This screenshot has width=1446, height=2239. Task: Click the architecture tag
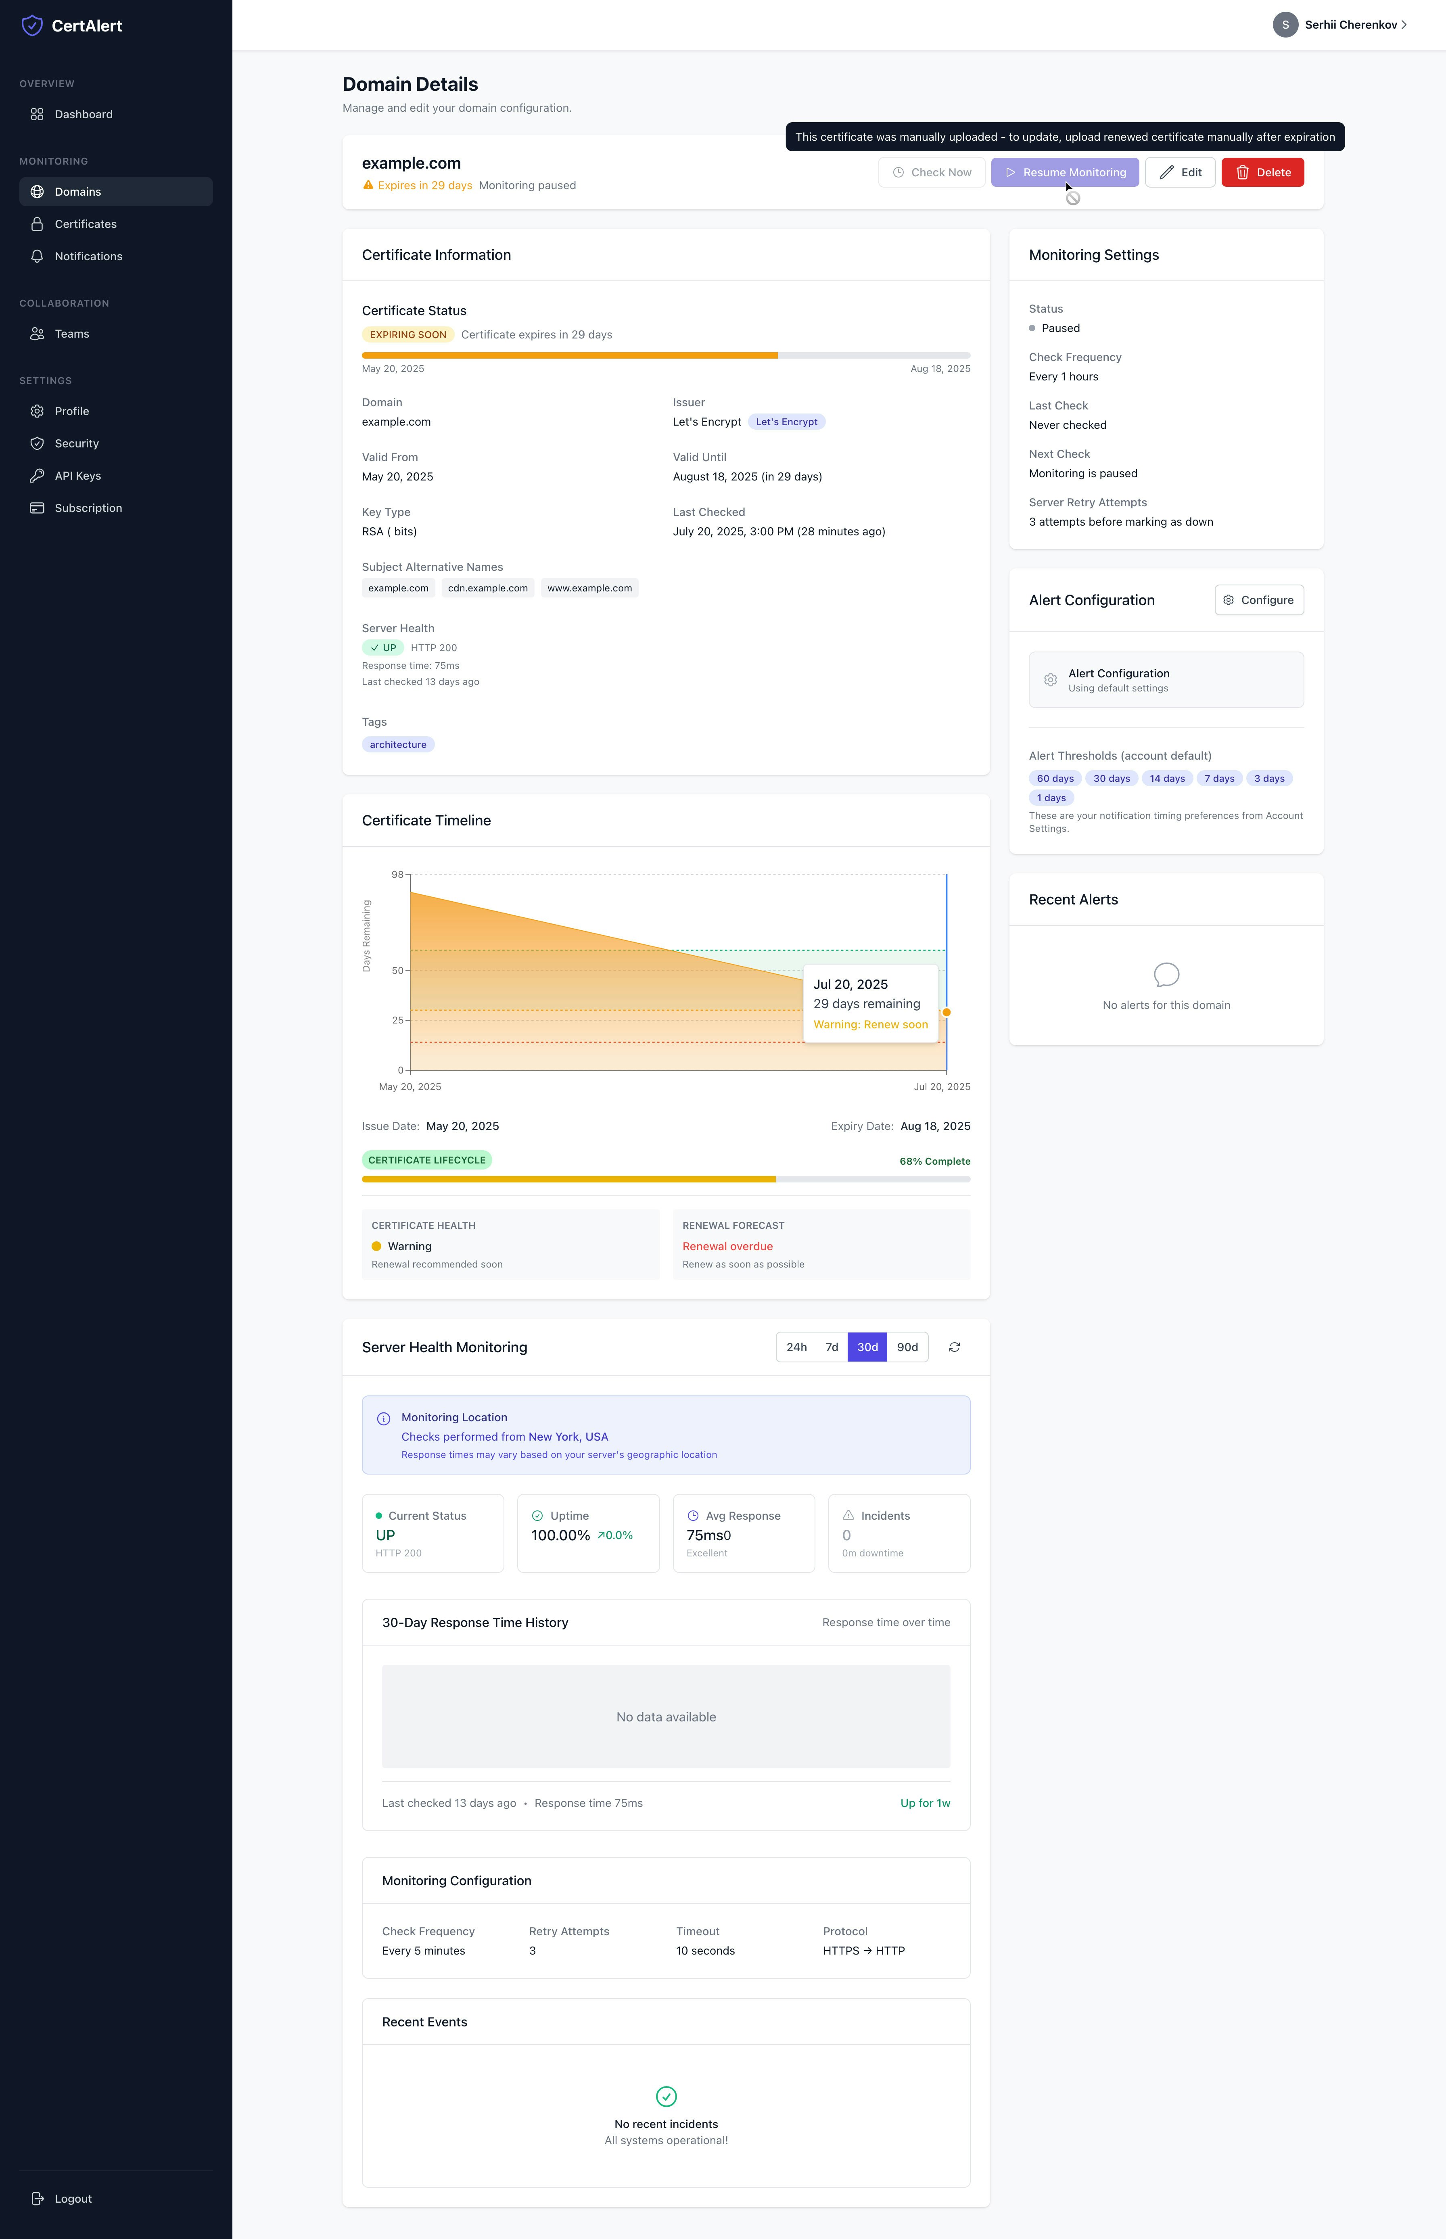coord(398,744)
